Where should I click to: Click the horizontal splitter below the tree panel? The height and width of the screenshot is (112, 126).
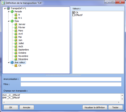coord(63,75)
